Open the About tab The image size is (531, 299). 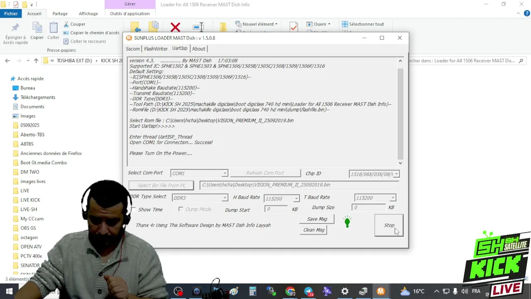click(x=198, y=49)
